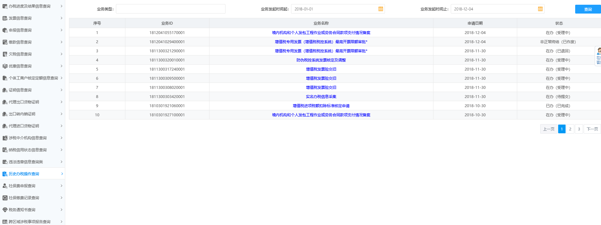The width and height of the screenshot is (601, 225).
Task: Click the 出口转内销证明 sidebar icon
Action: tap(5, 114)
